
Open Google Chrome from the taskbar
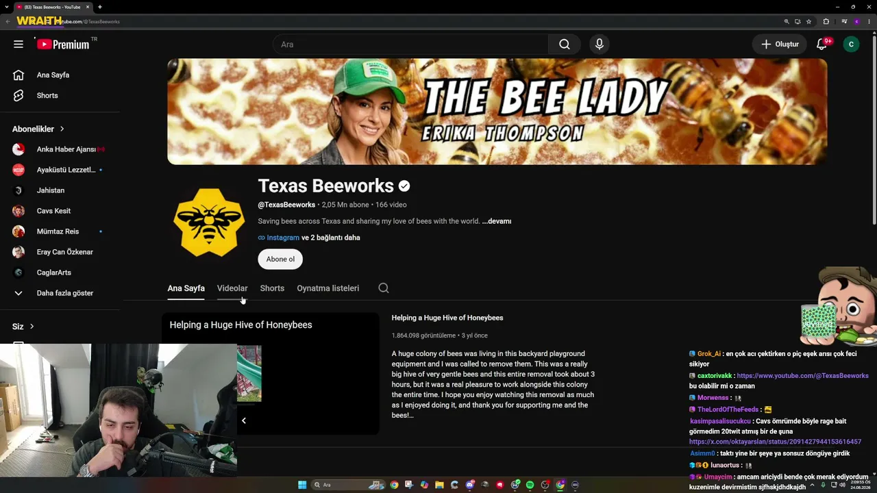pyautogui.click(x=394, y=485)
